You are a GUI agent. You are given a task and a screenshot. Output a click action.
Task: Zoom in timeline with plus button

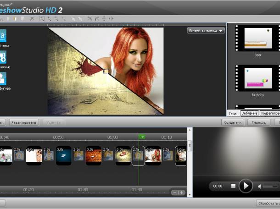pyautogui.click(x=182, y=192)
